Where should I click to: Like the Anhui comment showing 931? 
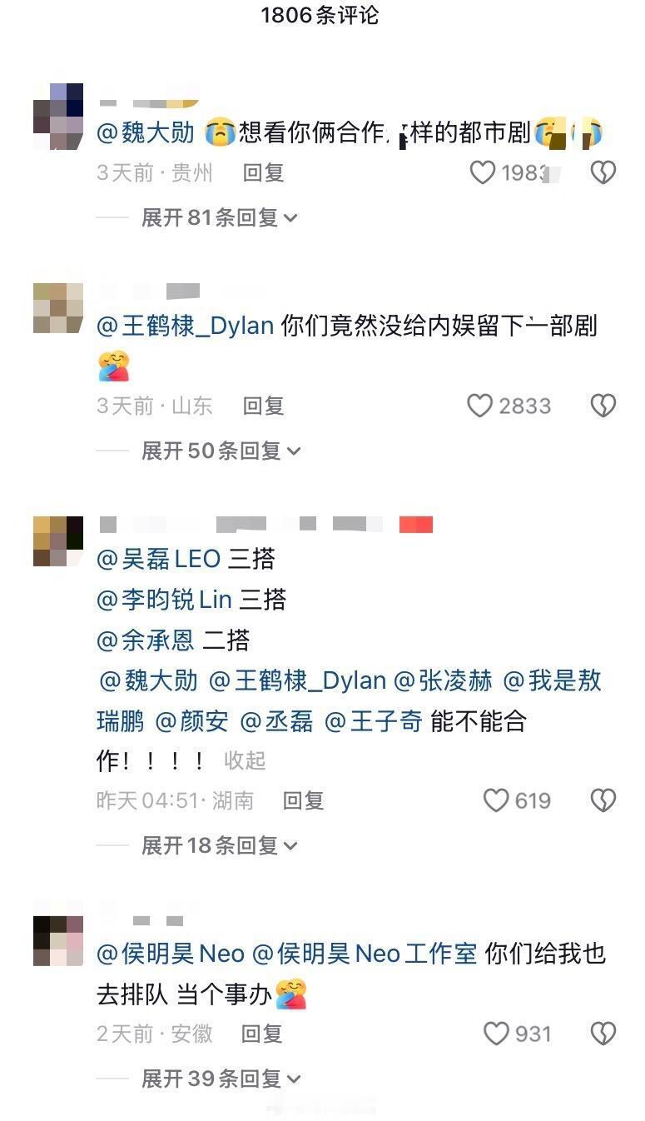pos(496,1034)
